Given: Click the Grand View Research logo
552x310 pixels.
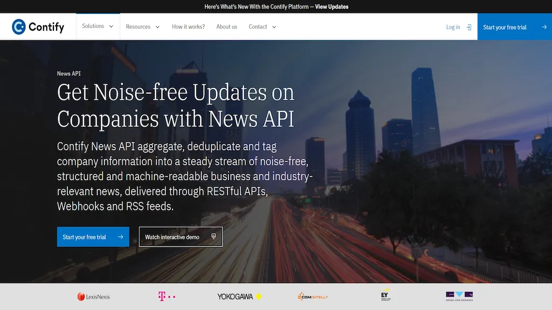Looking at the screenshot, I should coord(459,296).
